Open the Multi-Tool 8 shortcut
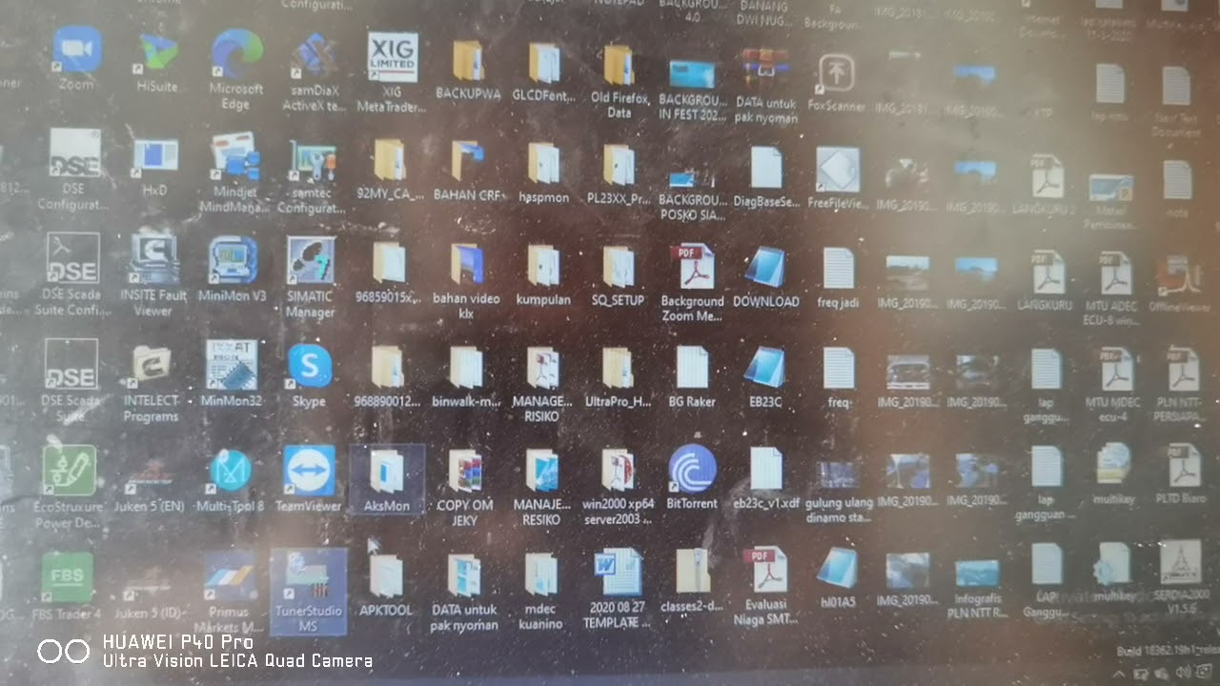The height and width of the screenshot is (686, 1220). tap(230, 481)
